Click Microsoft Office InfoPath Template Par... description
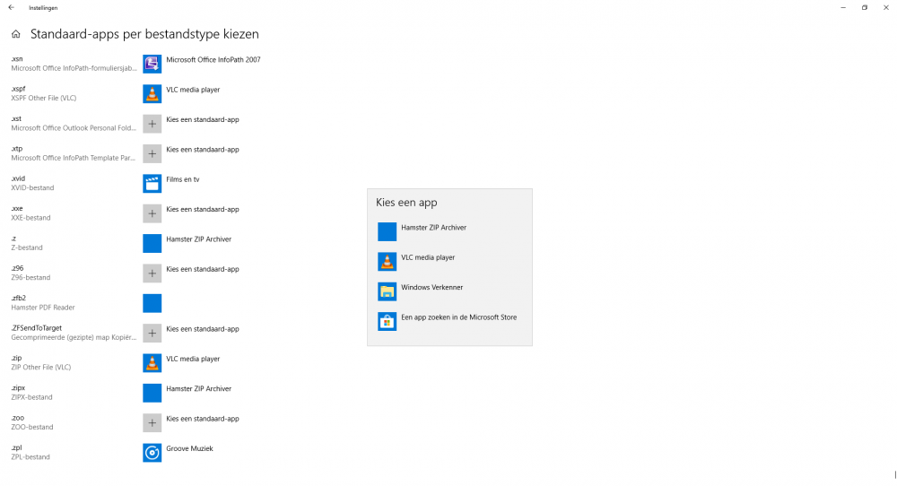Viewport: 897px width, 486px height. (x=74, y=158)
